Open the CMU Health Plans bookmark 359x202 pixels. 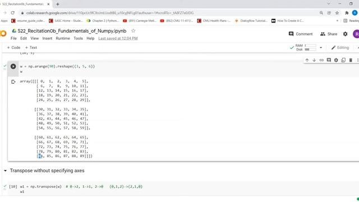pyautogui.click(x=214, y=21)
